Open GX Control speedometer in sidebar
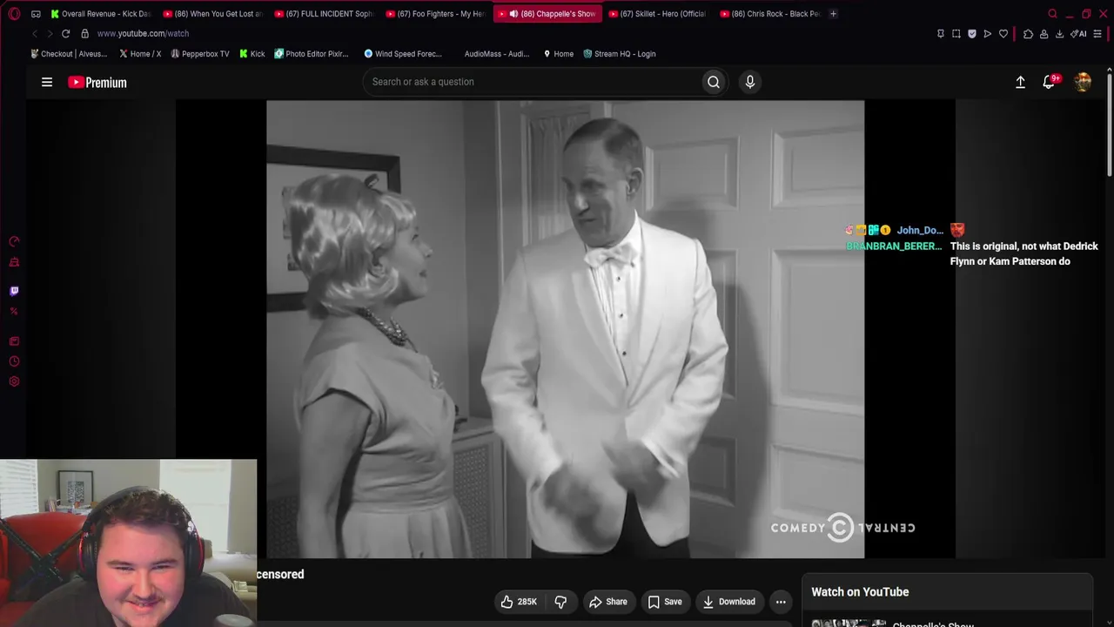This screenshot has width=1114, height=627. [14, 241]
